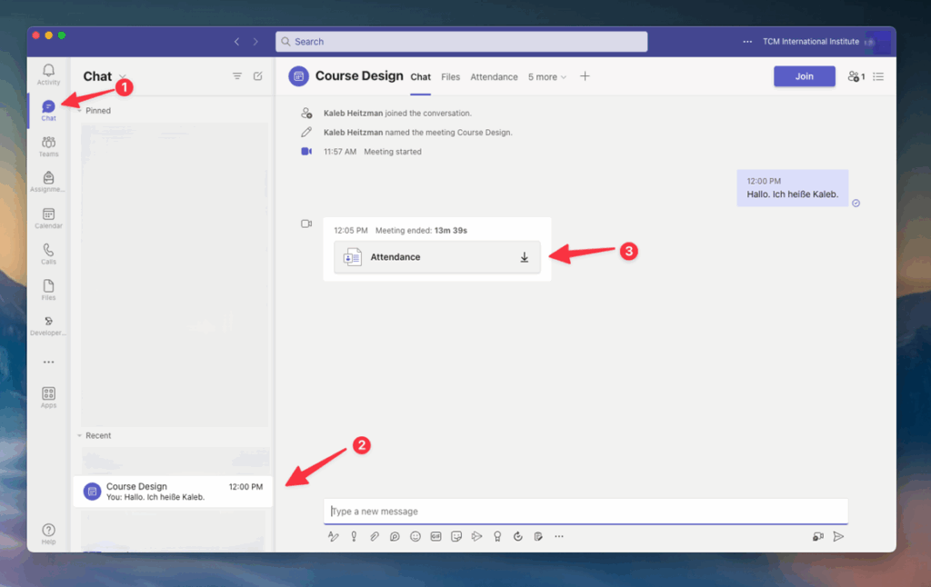931x587 pixels.
Task: Send the message with the arrow icon
Action: [x=838, y=537]
